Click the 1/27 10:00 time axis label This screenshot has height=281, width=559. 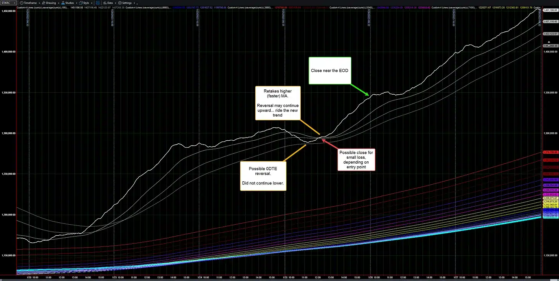click(459, 277)
